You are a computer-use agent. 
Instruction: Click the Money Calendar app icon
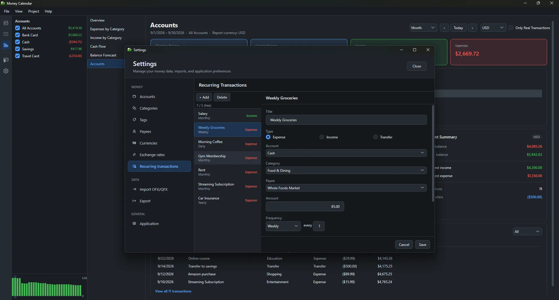point(3,3)
